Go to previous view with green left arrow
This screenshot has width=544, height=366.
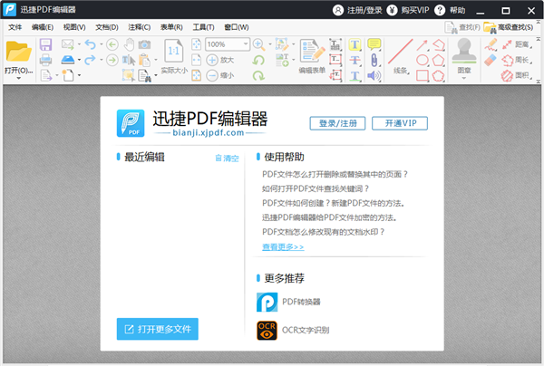tap(112, 44)
